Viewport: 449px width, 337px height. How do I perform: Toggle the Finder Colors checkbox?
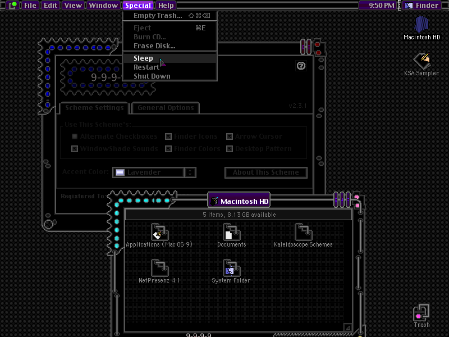pyautogui.click(x=168, y=149)
